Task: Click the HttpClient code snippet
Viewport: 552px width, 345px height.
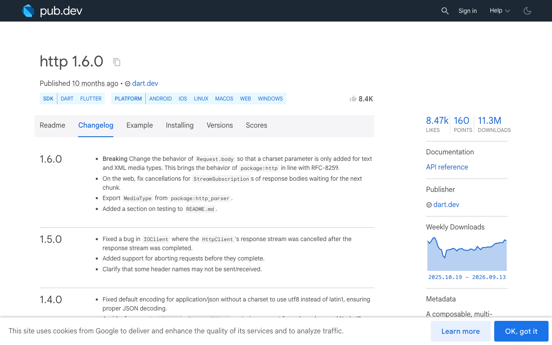Action: [217, 239]
